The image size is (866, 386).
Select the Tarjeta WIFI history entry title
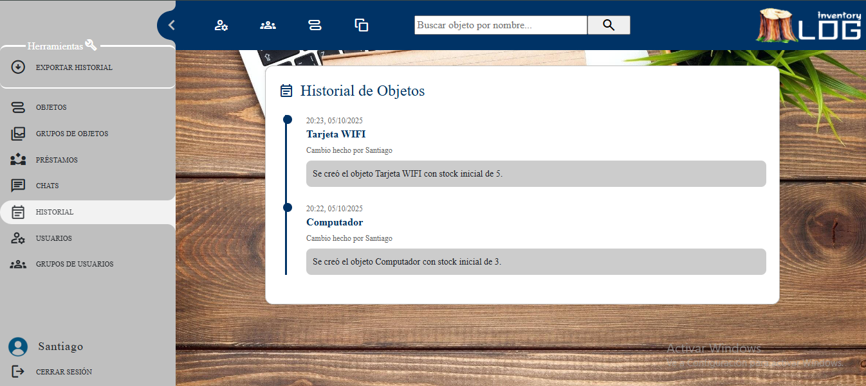point(336,134)
